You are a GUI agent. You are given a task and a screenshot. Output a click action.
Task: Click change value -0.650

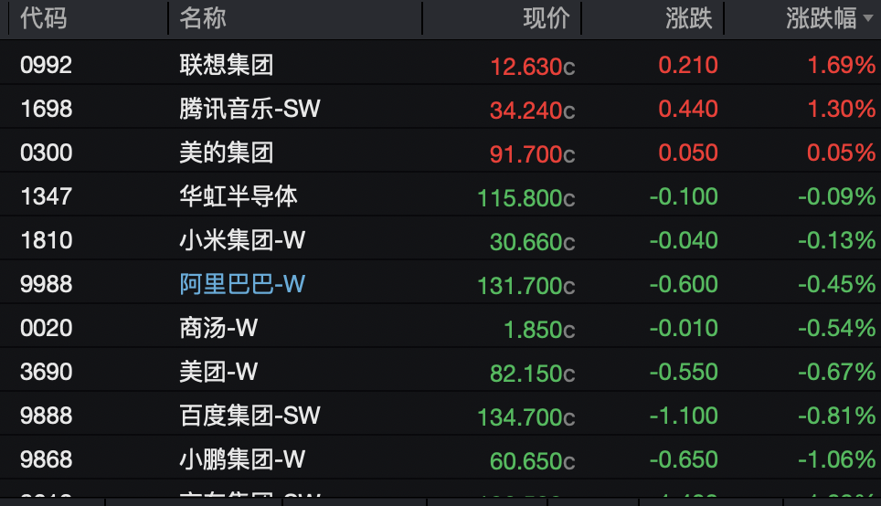[x=684, y=459]
